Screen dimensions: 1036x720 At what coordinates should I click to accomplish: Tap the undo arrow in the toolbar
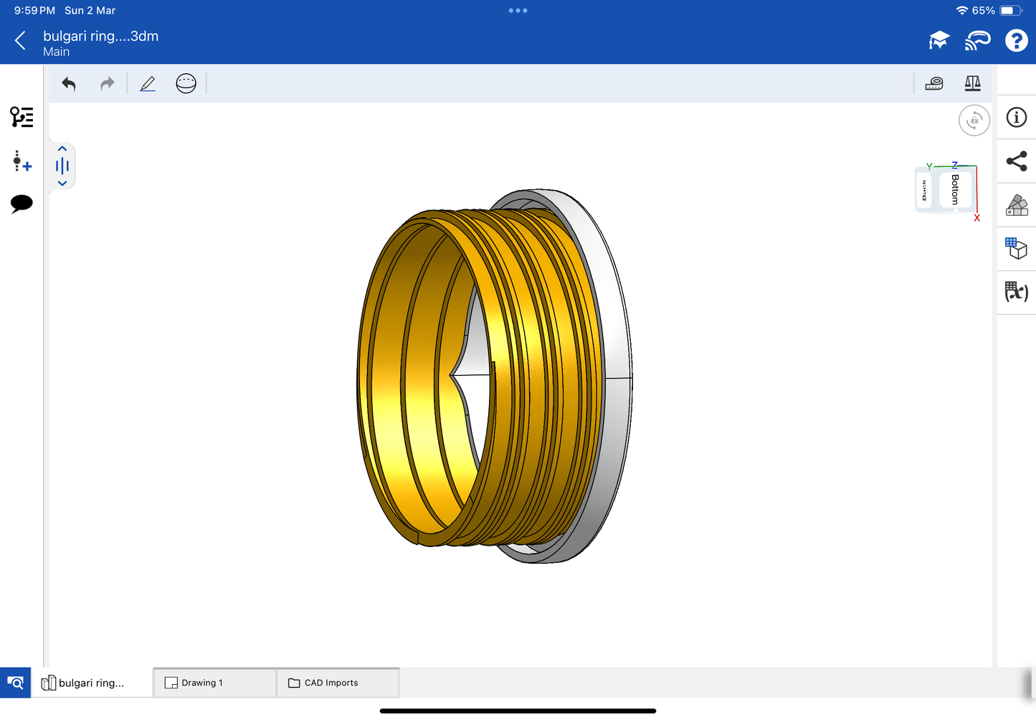(x=69, y=84)
